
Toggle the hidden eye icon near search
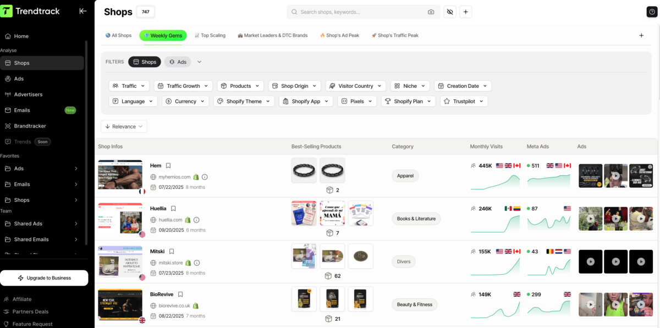pyautogui.click(x=450, y=12)
